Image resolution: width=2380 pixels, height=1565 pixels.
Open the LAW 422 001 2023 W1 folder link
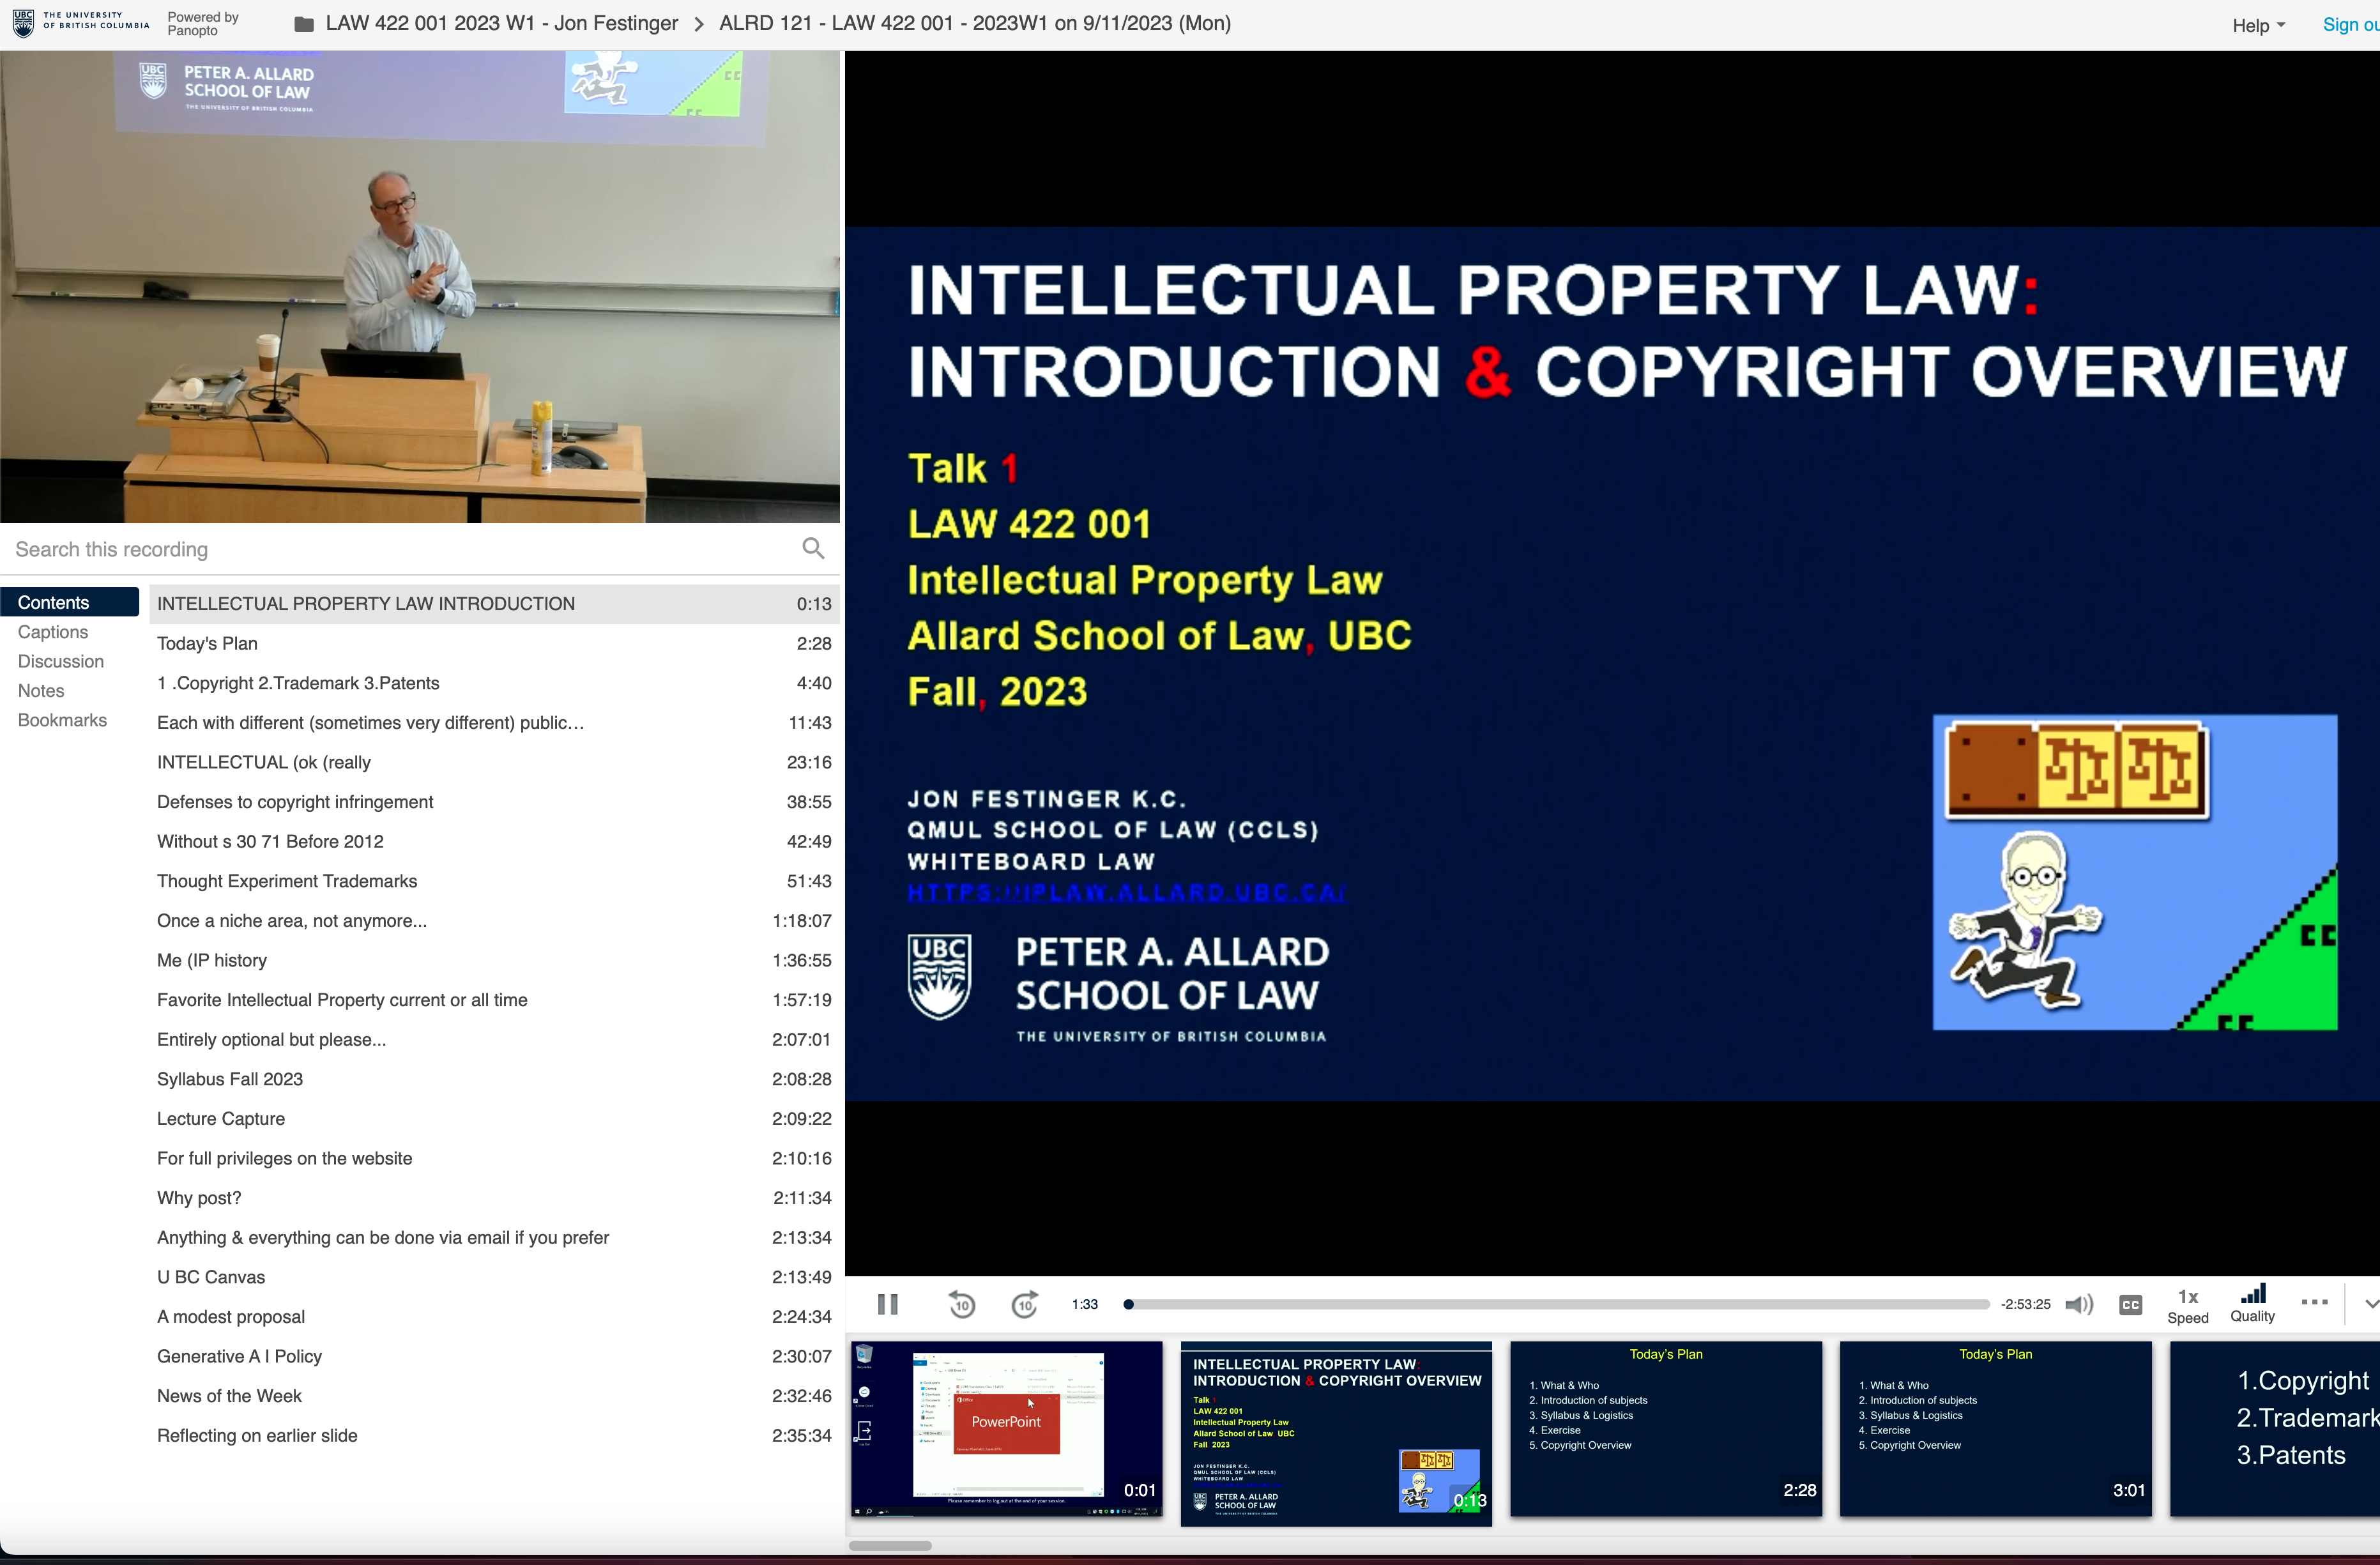(501, 23)
